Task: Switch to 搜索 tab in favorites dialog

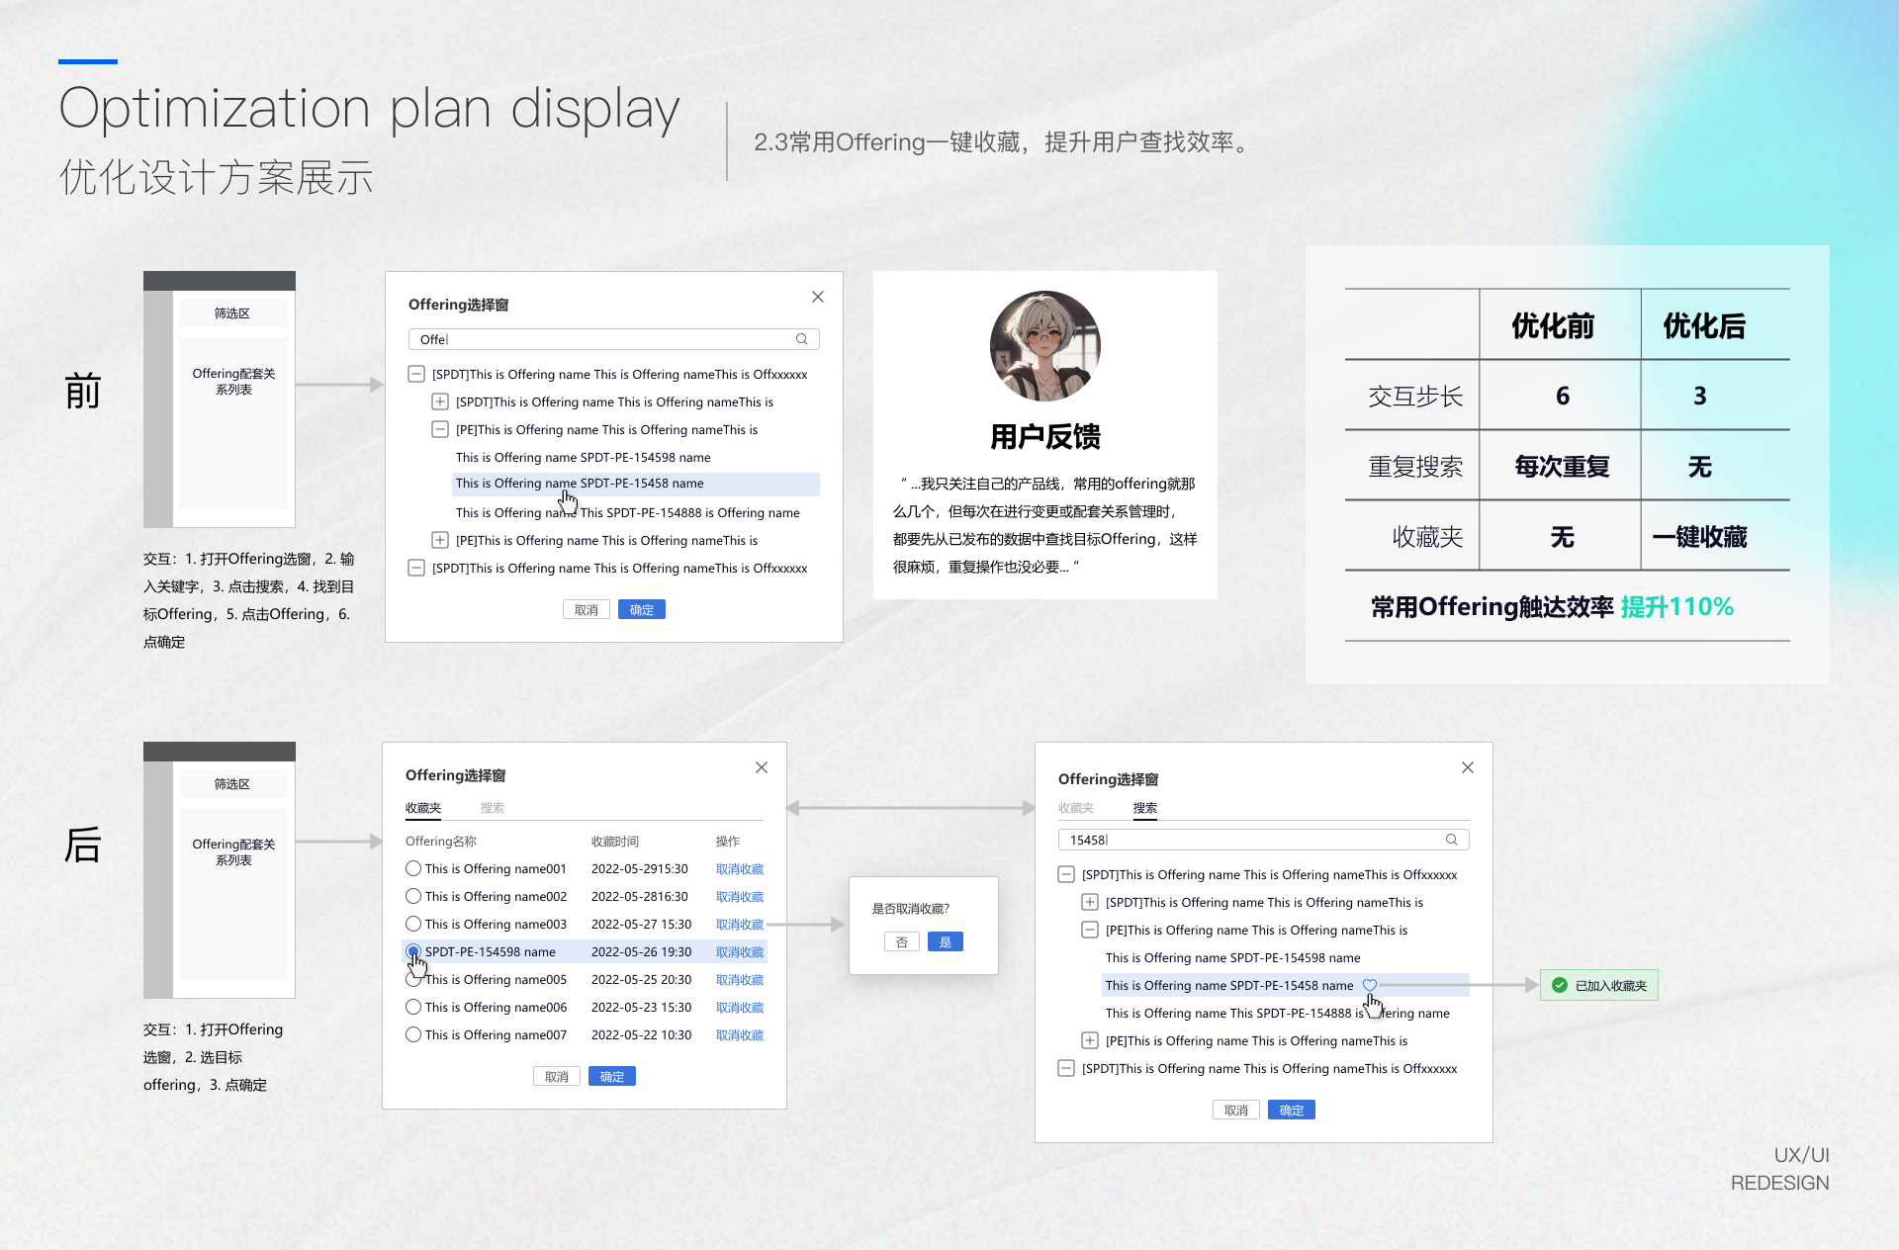Action: 493,808
